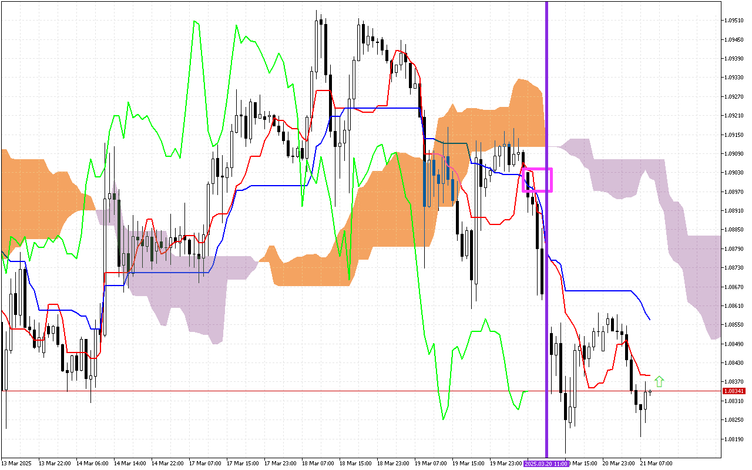752x470 pixels.
Task: Select the purple vertical line on the chart
Action: (547, 229)
